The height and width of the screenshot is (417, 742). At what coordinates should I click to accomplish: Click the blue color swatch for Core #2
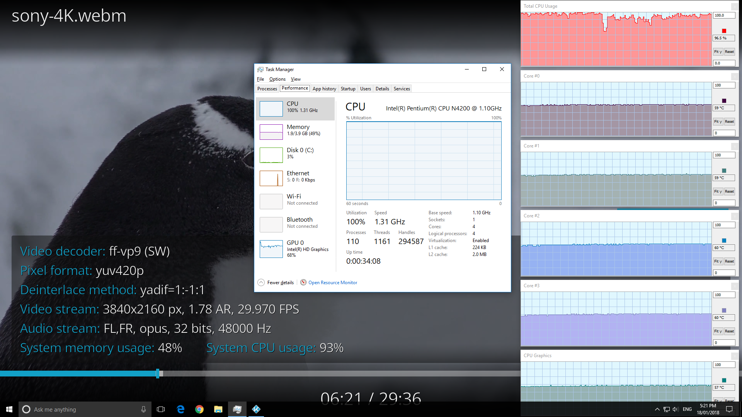[x=724, y=241]
